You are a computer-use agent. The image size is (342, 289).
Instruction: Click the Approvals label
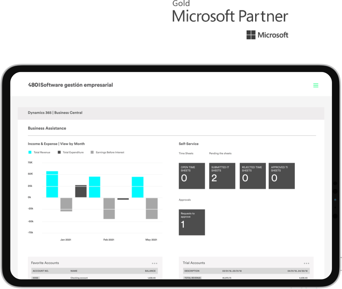click(x=185, y=200)
